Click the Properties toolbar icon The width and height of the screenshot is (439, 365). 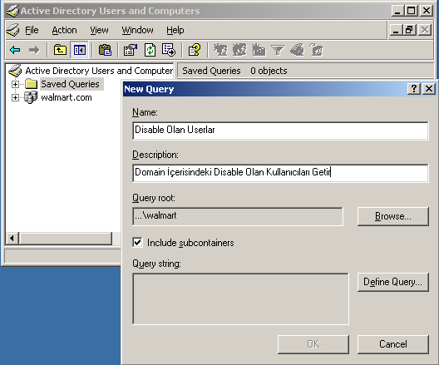(x=131, y=50)
